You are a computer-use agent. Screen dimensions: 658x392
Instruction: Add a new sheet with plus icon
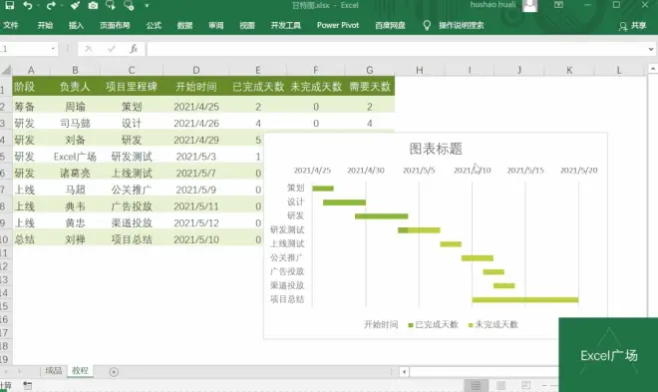click(x=114, y=371)
